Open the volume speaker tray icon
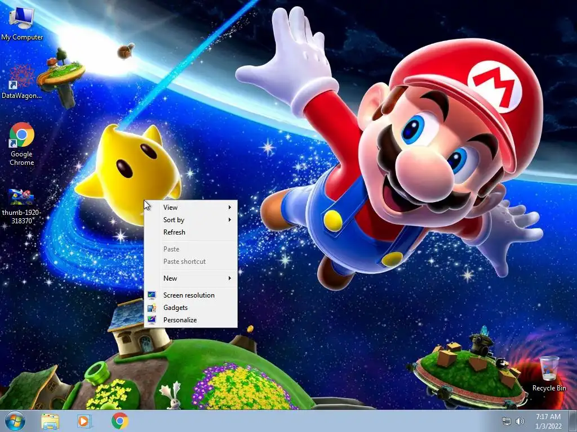The height and width of the screenshot is (432, 577). (x=520, y=421)
